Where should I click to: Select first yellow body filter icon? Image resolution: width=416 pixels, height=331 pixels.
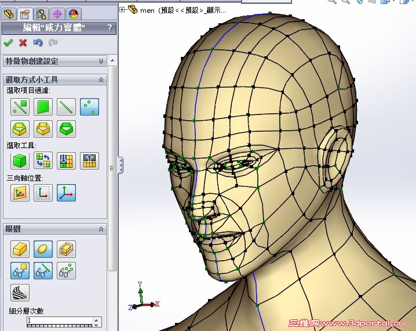(20, 129)
